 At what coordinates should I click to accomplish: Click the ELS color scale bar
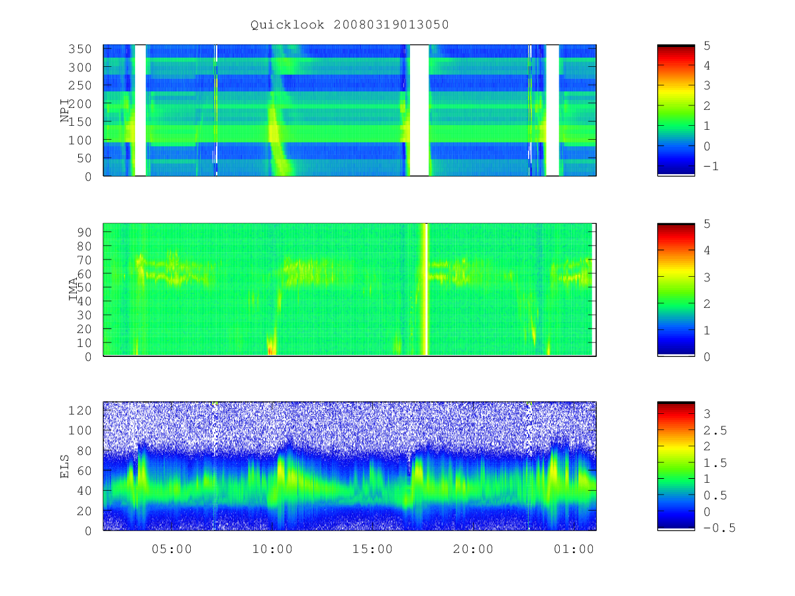[676, 466]
